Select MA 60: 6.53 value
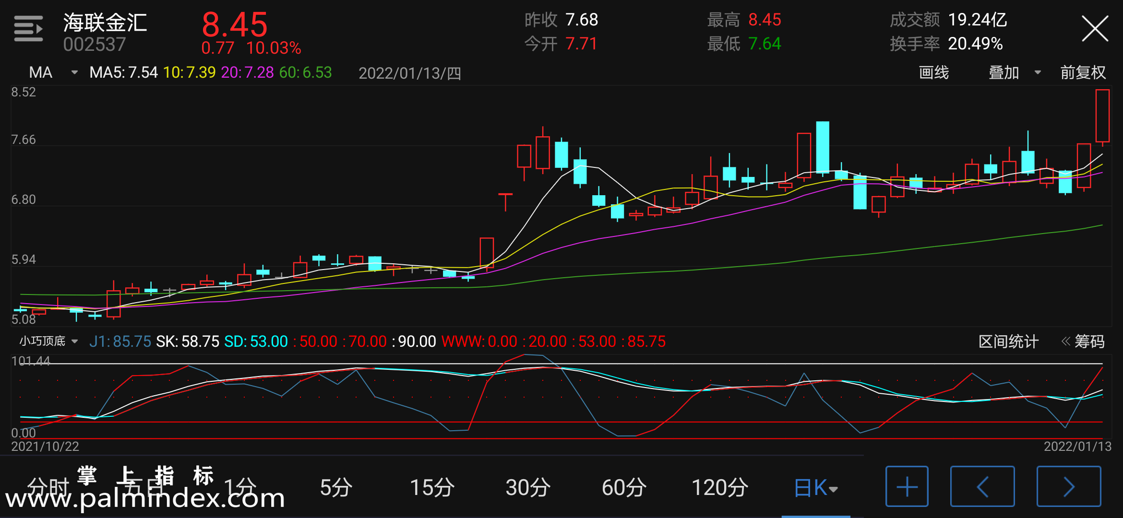The width and height of the screenshot is (1123, 518). [305, 72]
